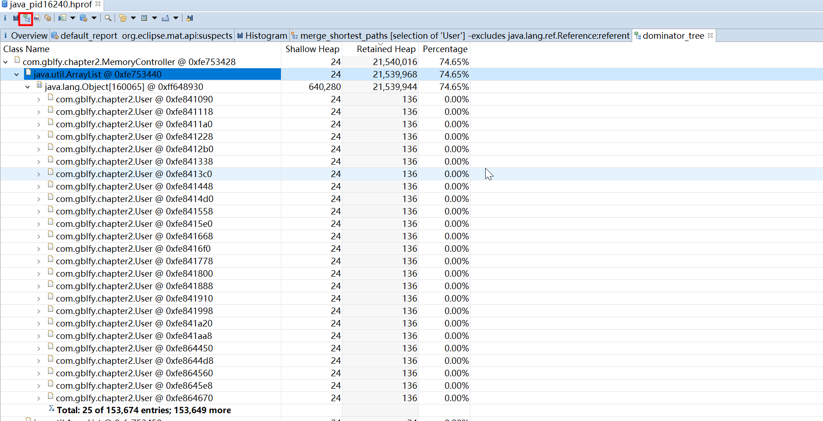Image resolution: width=823 pixels, height=421 pixels.
Task: Click the object icon of MemoryController row
Action: click(17, 60)
